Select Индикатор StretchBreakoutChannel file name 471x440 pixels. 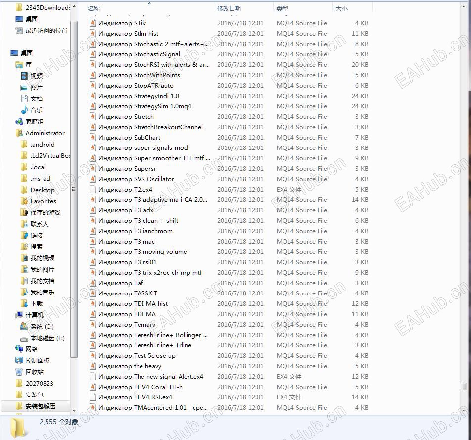[x=150, y=127]
